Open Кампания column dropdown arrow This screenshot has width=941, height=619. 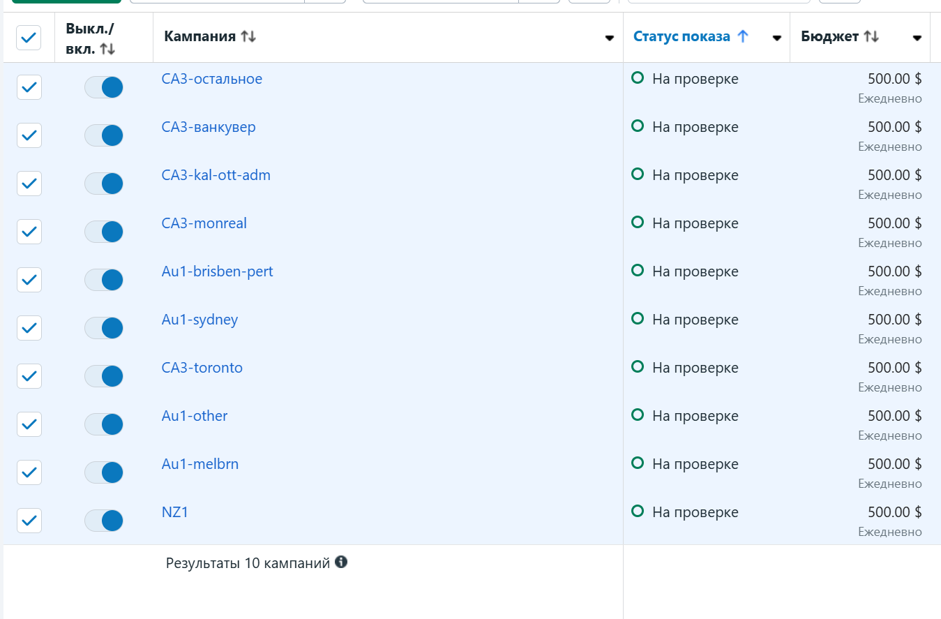[610, 38]
